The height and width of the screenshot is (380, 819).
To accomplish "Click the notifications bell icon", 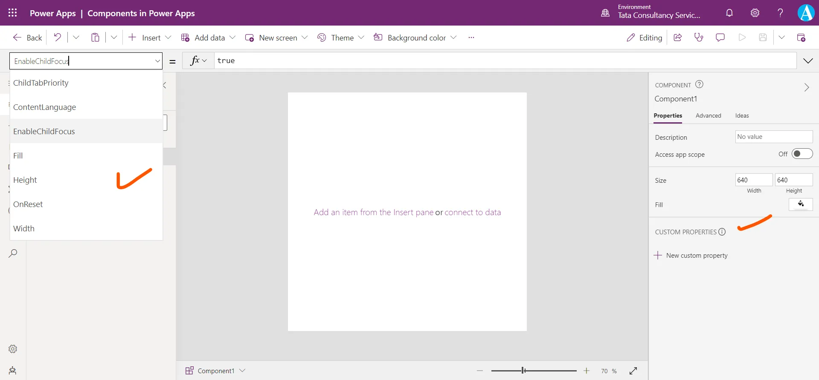I will [729, 13].
